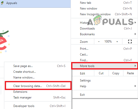Open the Extensions page
Image resolution: width=138 pixels, height=109 pixels.
click(x=38, y=92)
